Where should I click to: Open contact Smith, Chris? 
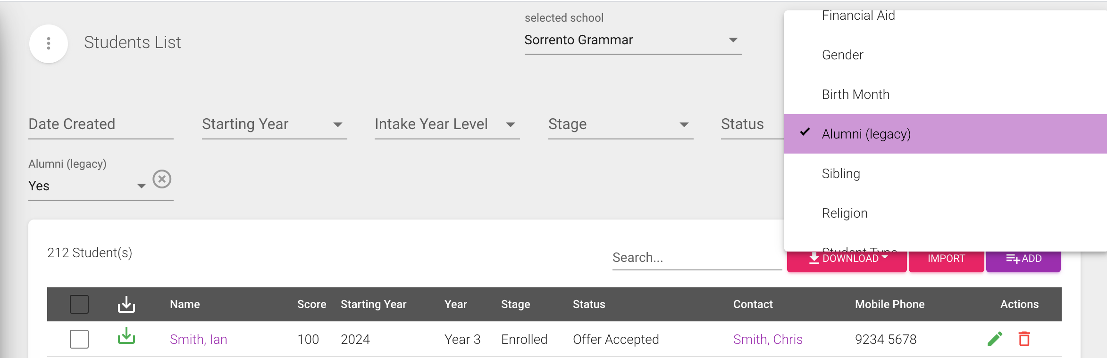click(x=768, y=338)
